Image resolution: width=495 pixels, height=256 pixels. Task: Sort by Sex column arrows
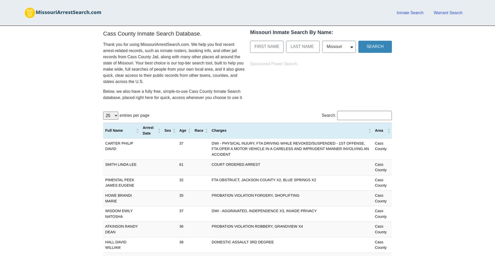point(174,130)
